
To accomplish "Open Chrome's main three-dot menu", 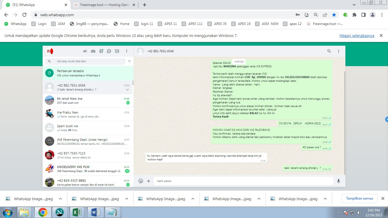I will (382, 15).
